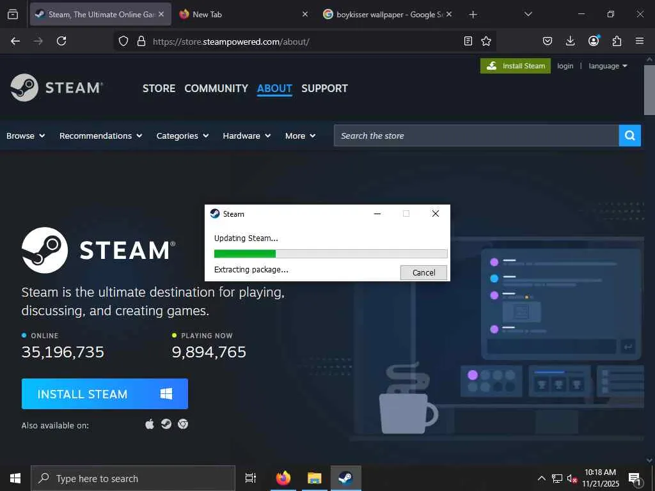Open the STORE navigation item

point(159,88)
